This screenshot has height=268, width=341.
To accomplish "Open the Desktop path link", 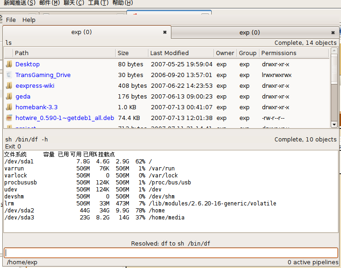I will 28,64.
